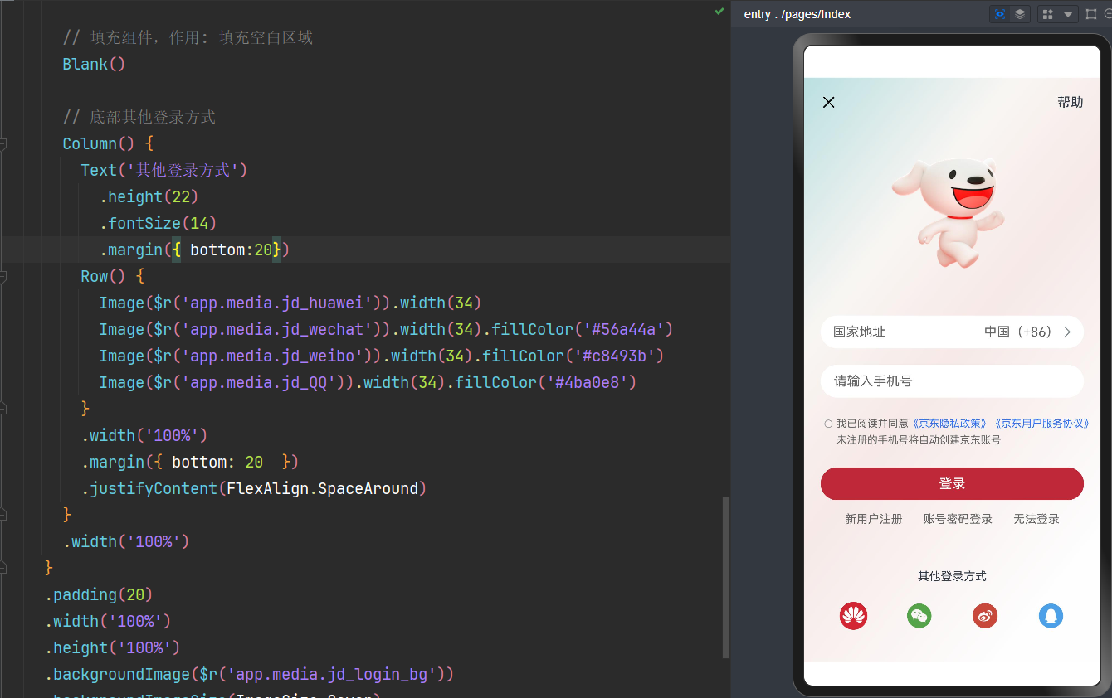
Task: Click the 底部其他登录方式 comment line
Action: pyautogui.click(x=139, y=117)
